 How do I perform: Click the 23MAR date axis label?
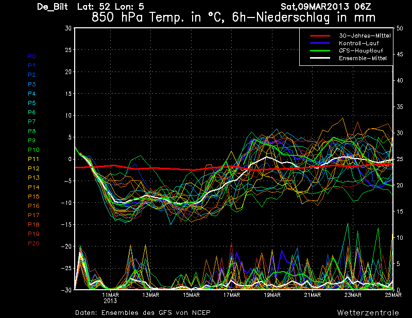(353, 295)
